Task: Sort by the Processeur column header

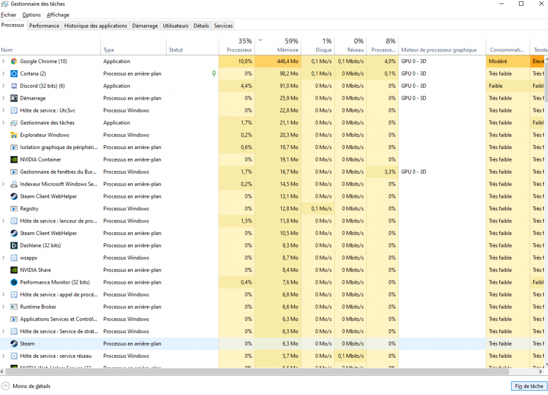Action: point(237,45)
